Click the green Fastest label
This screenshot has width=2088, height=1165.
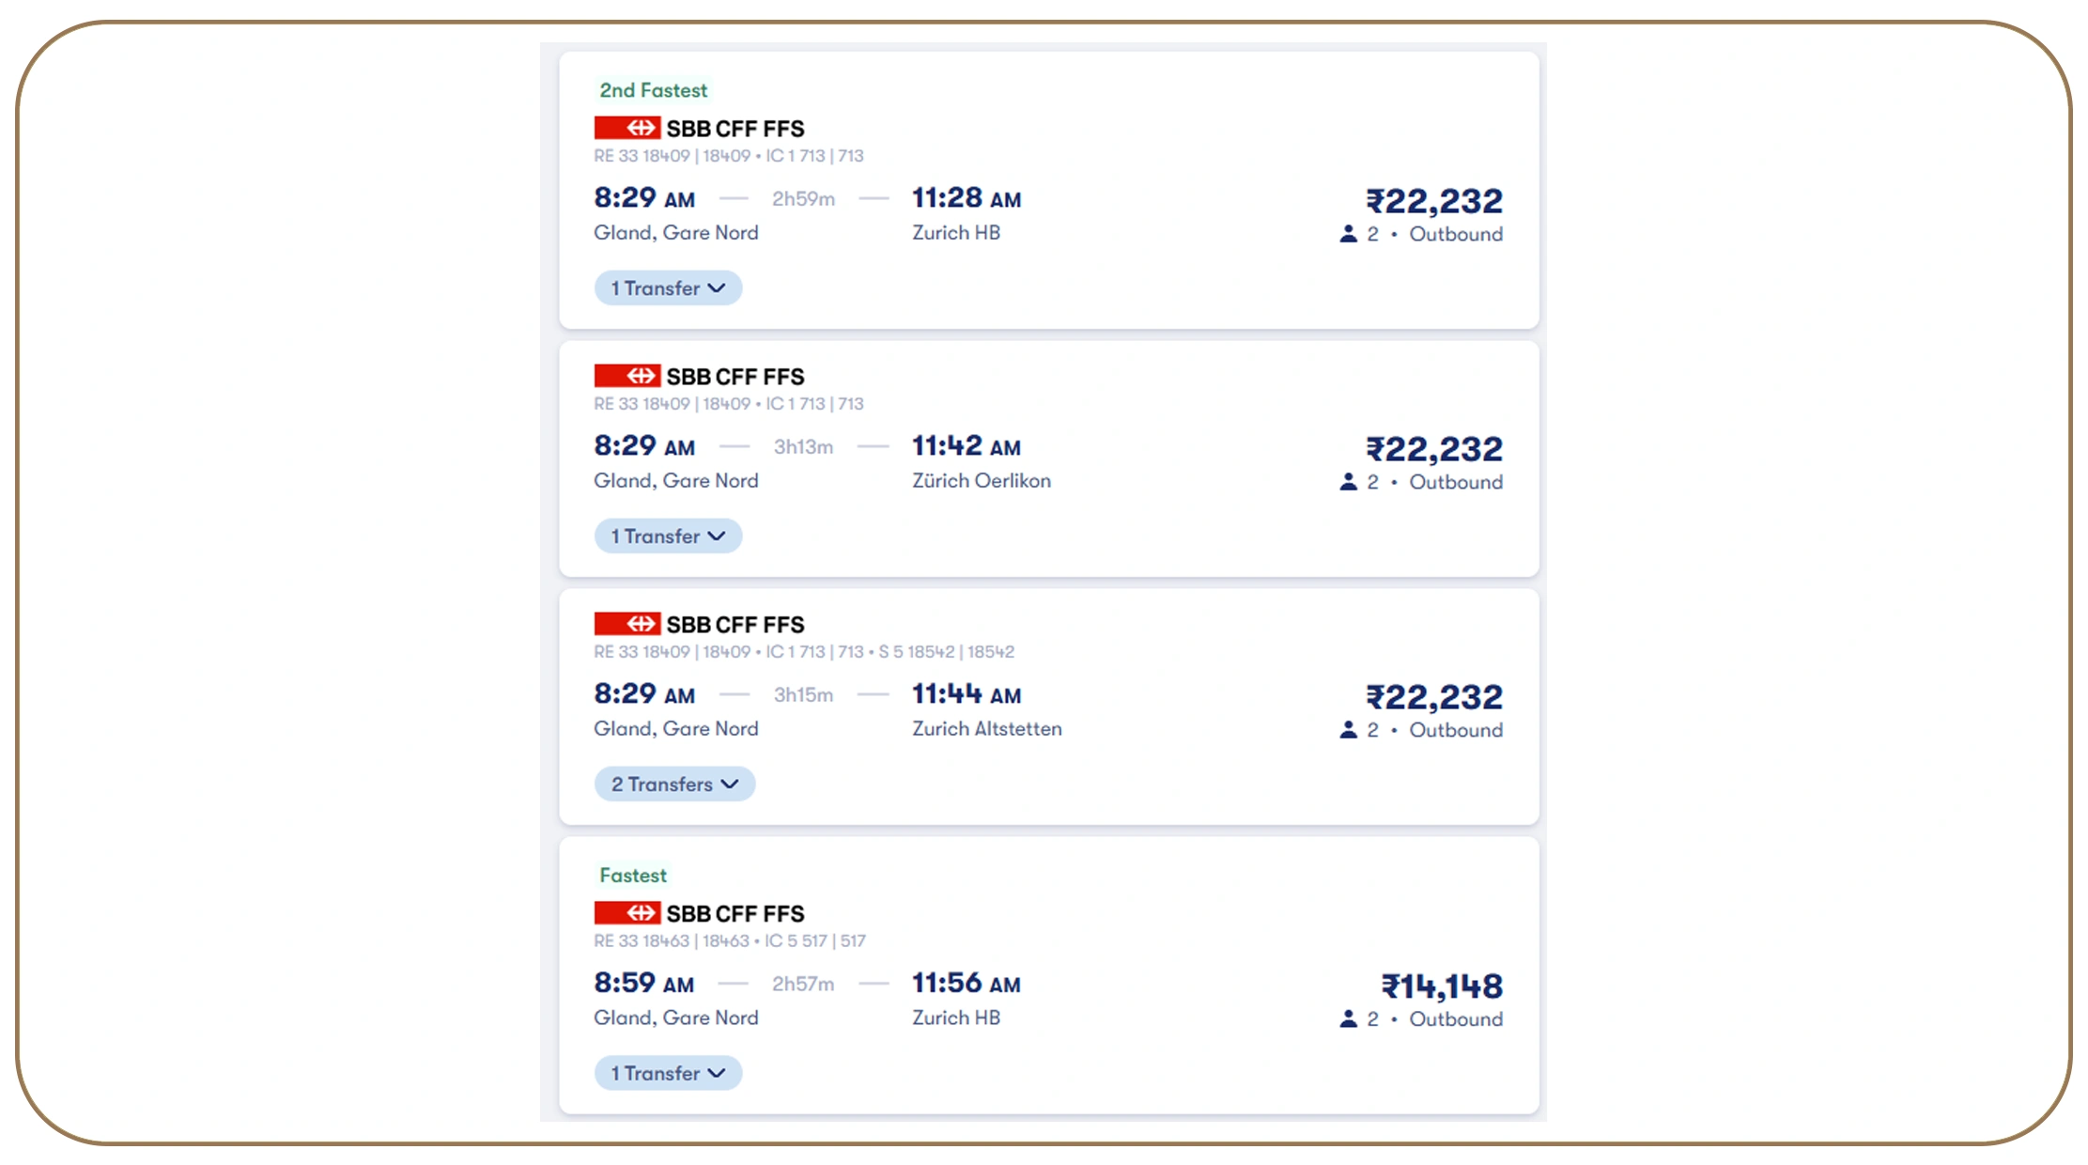tap(633, 876)
